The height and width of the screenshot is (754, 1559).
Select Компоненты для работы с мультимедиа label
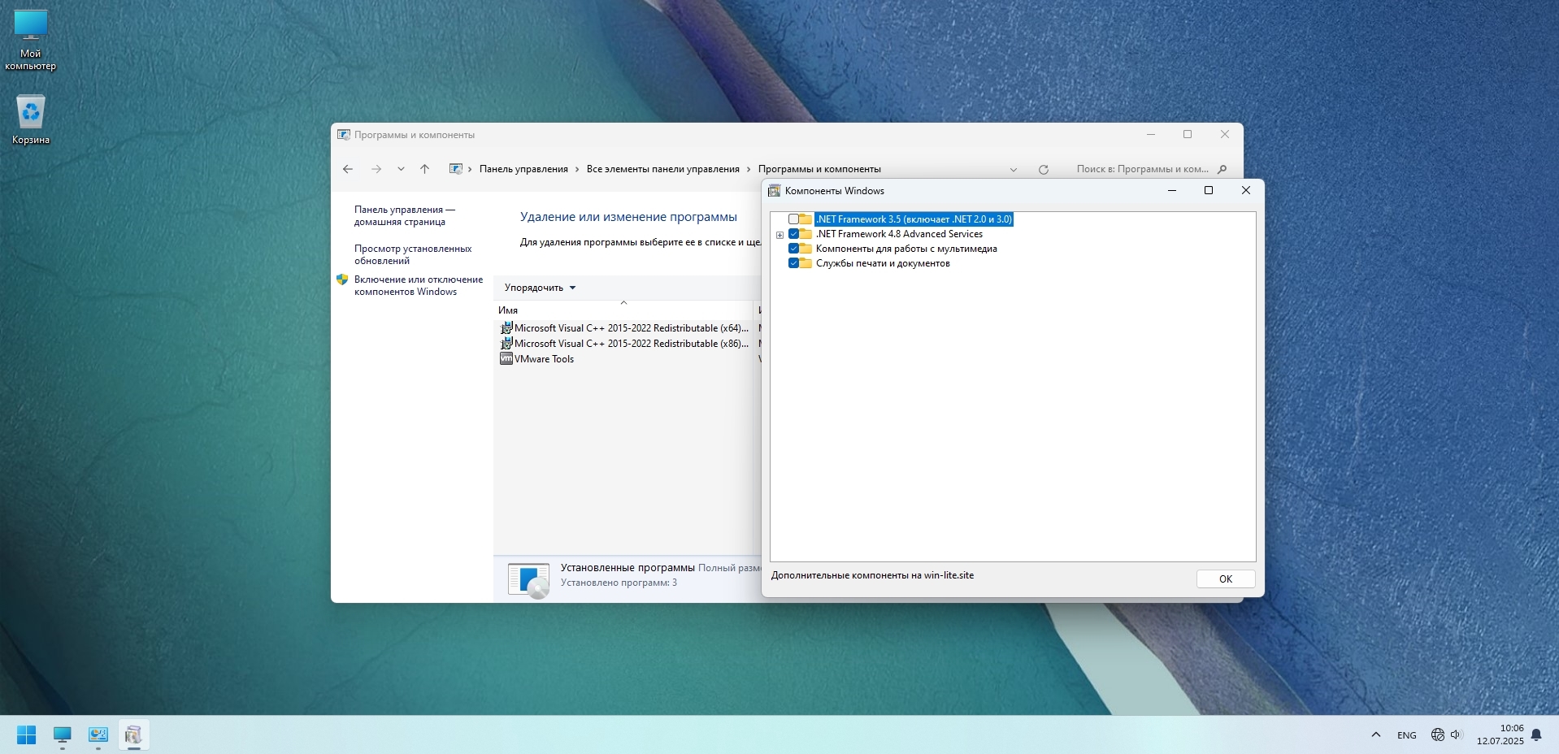pyautogui.click(x=906, y=249)
